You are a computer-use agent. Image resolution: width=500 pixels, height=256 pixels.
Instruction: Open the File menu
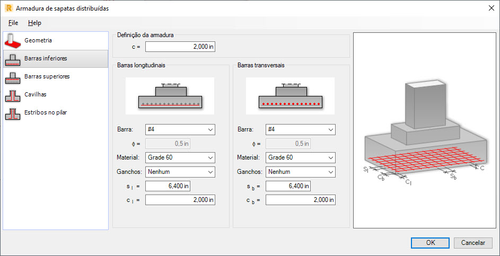(13, 23)
